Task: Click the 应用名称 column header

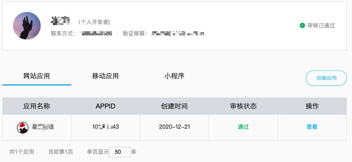Action: click(x=37, y=106)
